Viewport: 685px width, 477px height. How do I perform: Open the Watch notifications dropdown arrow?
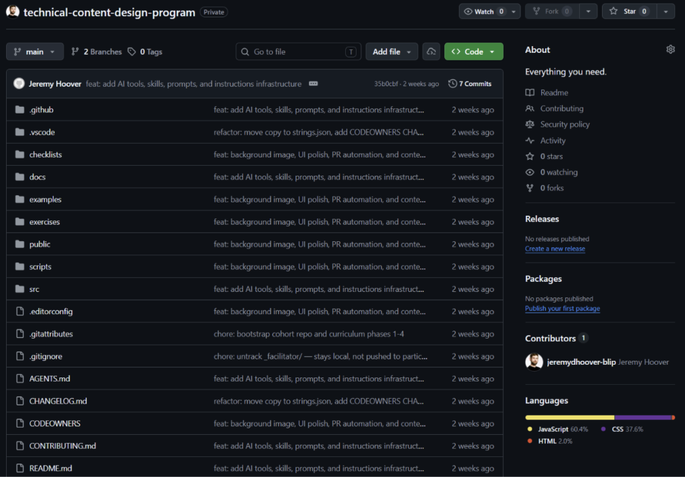[514, 12]
